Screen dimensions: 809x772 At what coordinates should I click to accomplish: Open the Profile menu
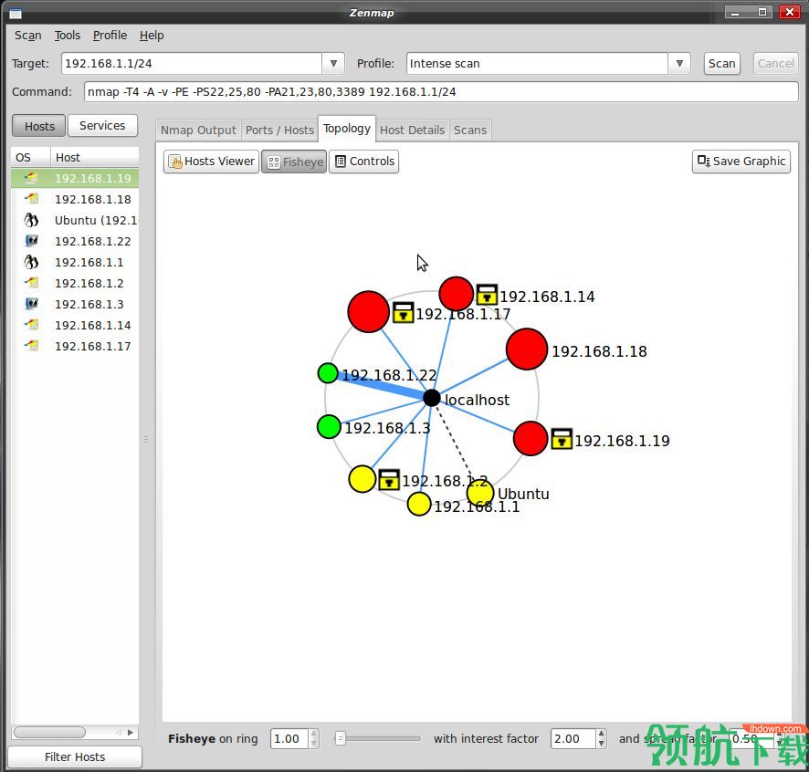click(x=110, y=35)
